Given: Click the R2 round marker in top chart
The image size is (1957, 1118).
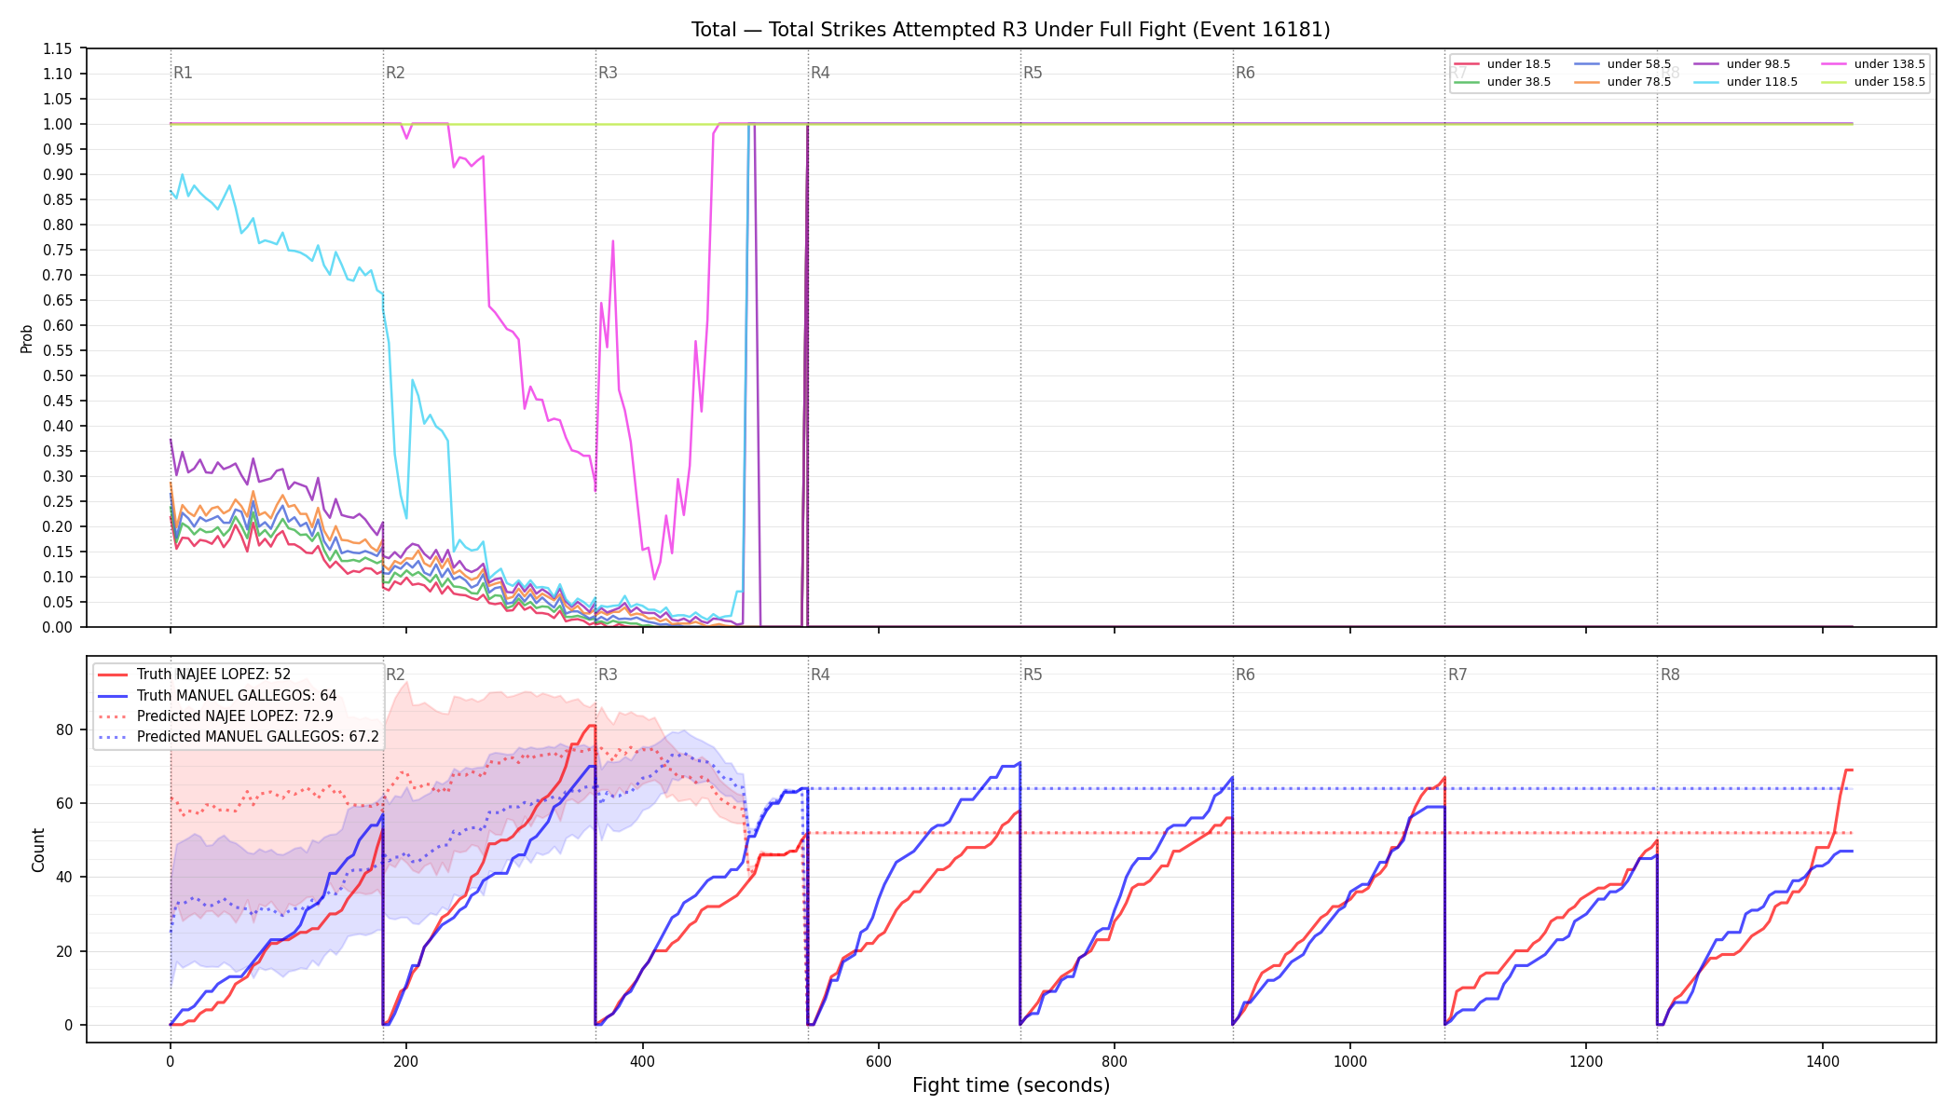Looking at the screenshot, I should click(x=395, y=73).
